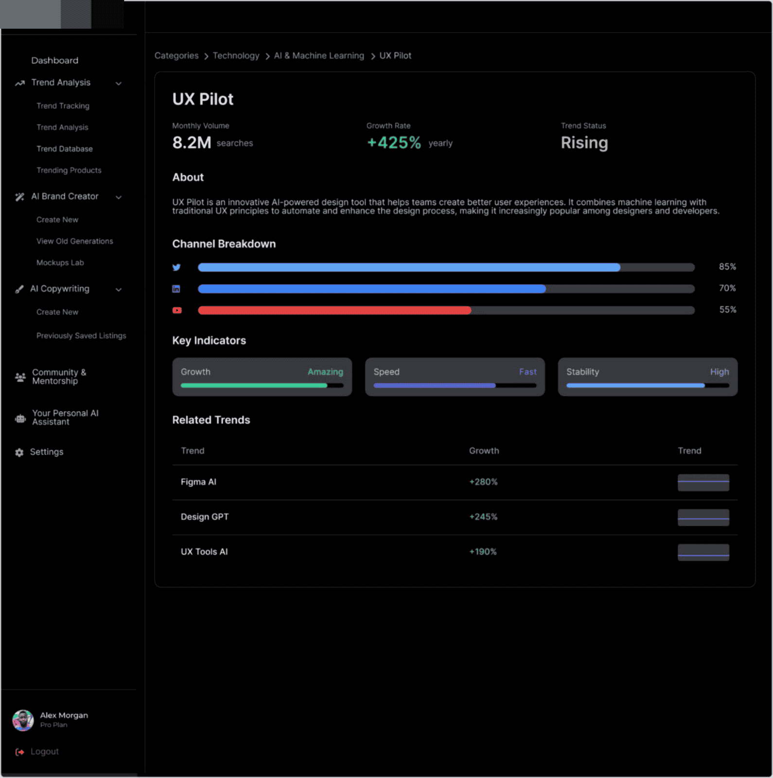Open Alex Morgan's profile avatar
The image size is (773, 778).
pos(23,720)
